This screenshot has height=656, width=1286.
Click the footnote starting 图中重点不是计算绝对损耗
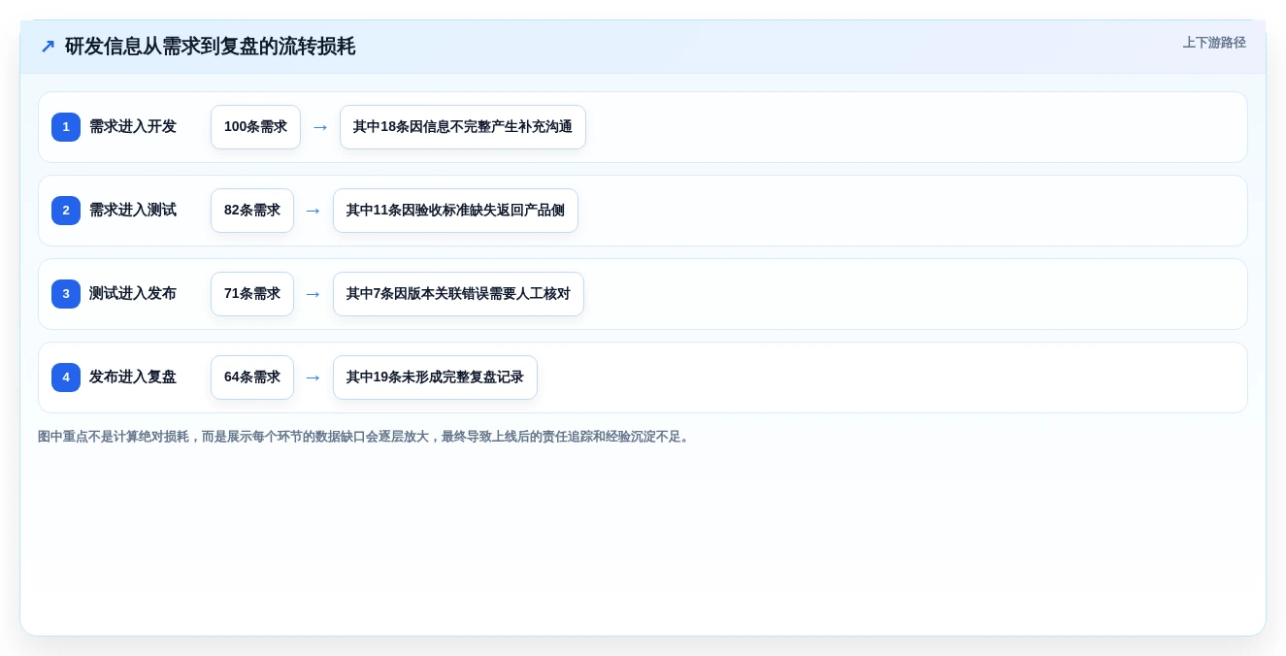click(365, 437)
